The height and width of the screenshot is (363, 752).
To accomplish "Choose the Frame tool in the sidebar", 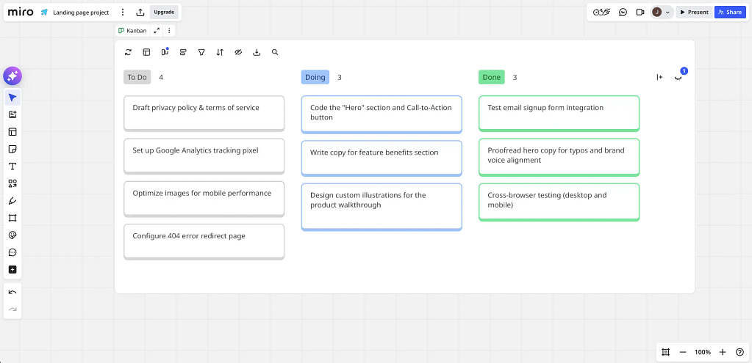I will pyautogui.click(x=12, y=218).
